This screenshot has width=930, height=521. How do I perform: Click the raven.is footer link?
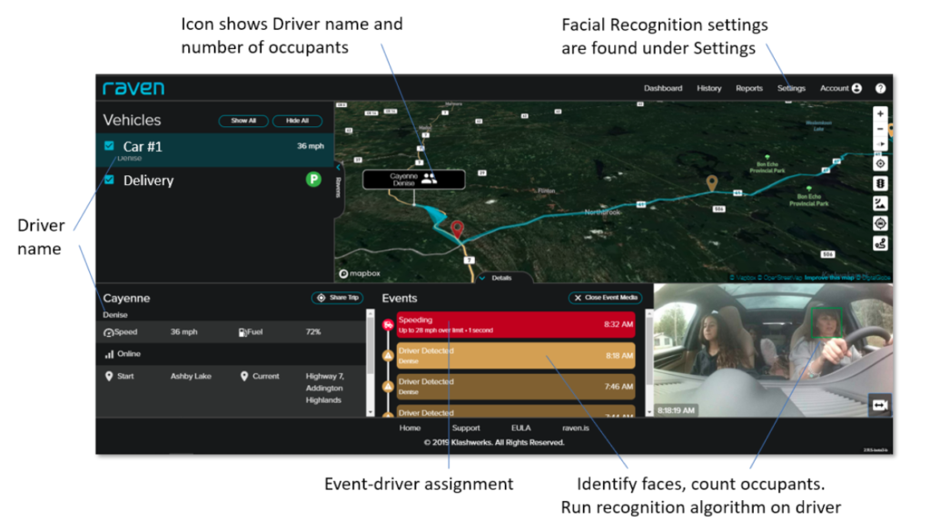click(x=576, y=428)
